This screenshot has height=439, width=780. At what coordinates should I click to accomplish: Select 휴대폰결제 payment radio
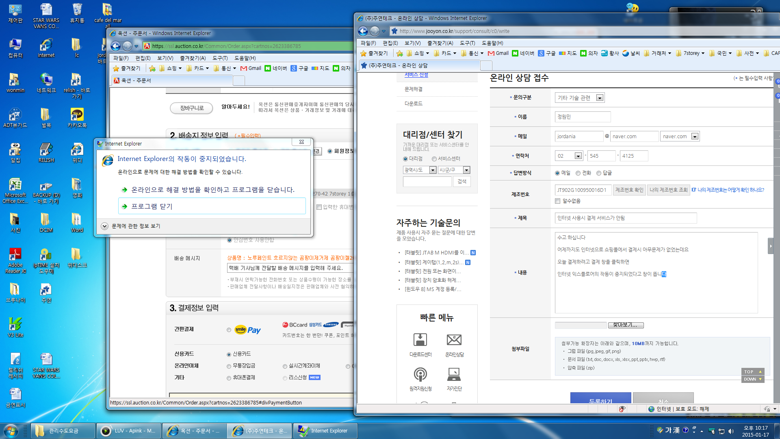tap(229, 378)
